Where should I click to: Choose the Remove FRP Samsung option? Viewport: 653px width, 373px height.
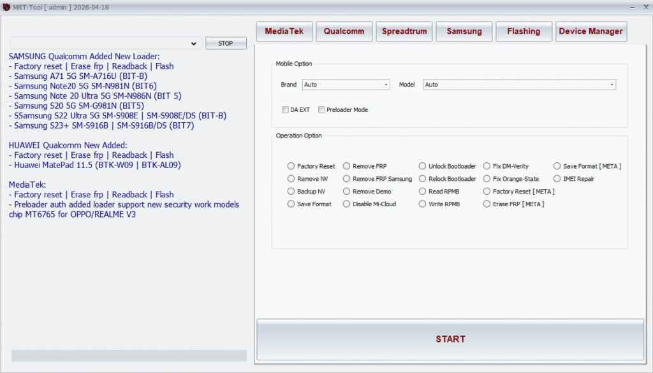[347, 179]
